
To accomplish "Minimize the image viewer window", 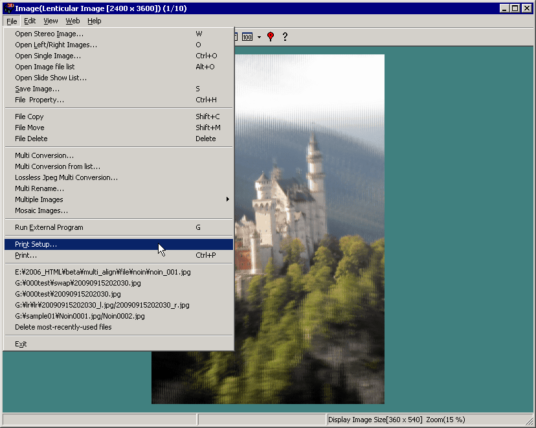I will pyautogui.click(x=504, y=8).
